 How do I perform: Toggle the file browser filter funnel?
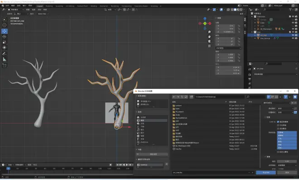(285, 97)
